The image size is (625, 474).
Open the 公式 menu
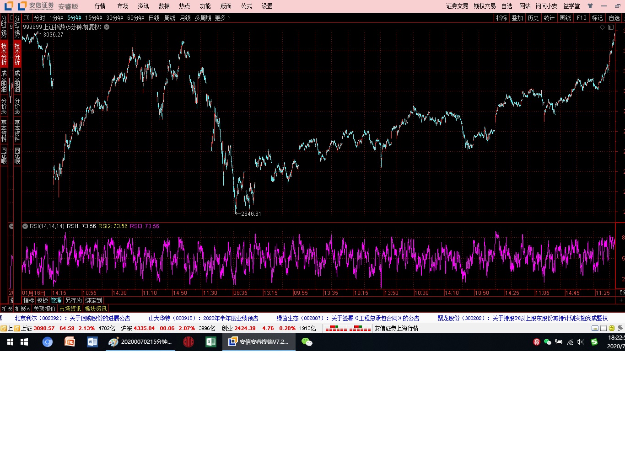pos(247,6)
